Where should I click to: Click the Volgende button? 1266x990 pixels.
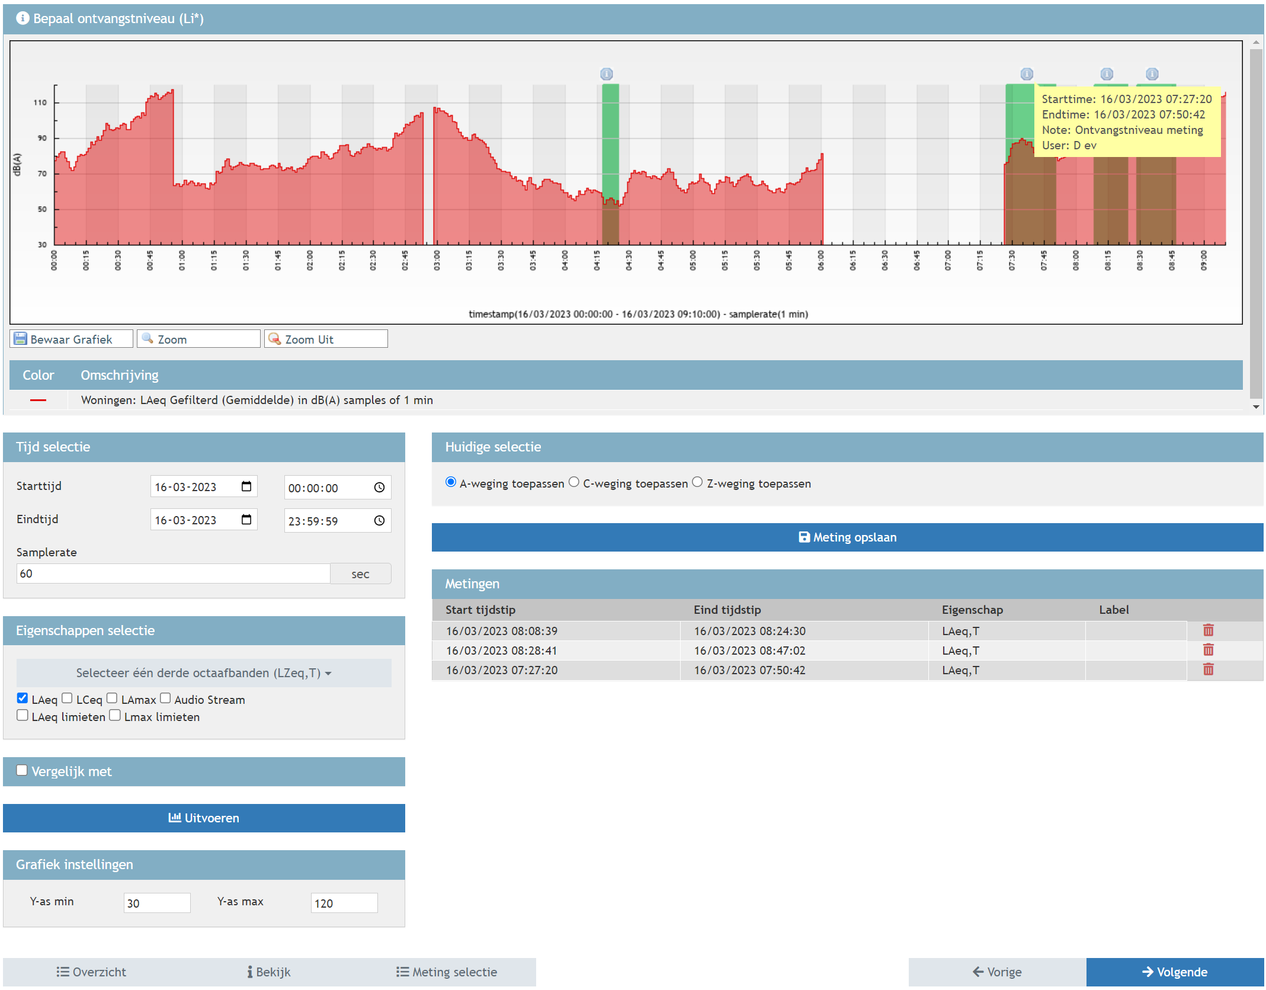click(x=1174, y=972)
